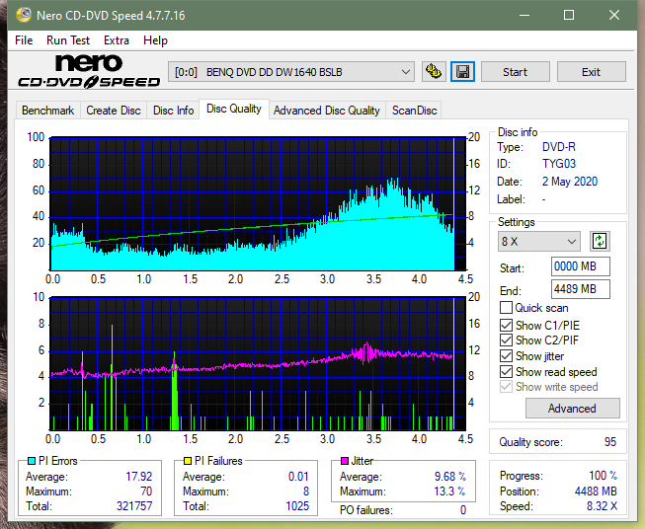The image size is (645, 529).
Task: Open the Extra menu
Action: 117,40
